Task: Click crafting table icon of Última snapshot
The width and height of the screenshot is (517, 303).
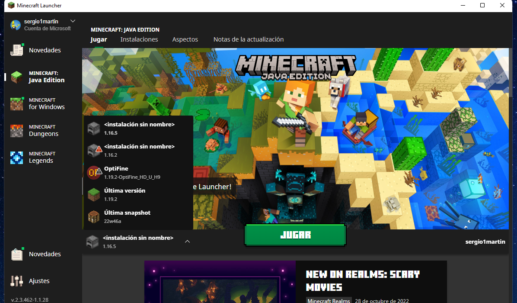Action: click(x=94, y=217)
